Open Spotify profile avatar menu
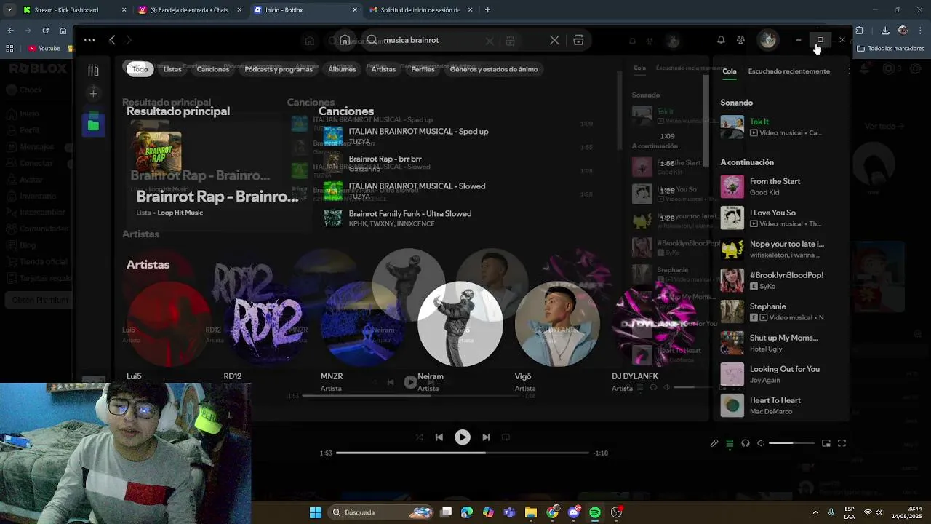Viewport: 931px width, 524px height. (x=767, y=40)
